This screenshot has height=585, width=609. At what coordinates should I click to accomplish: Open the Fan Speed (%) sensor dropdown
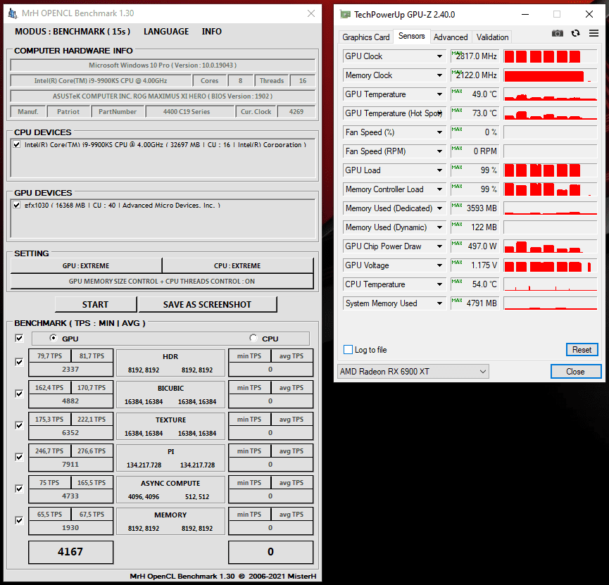coord(439,132)
